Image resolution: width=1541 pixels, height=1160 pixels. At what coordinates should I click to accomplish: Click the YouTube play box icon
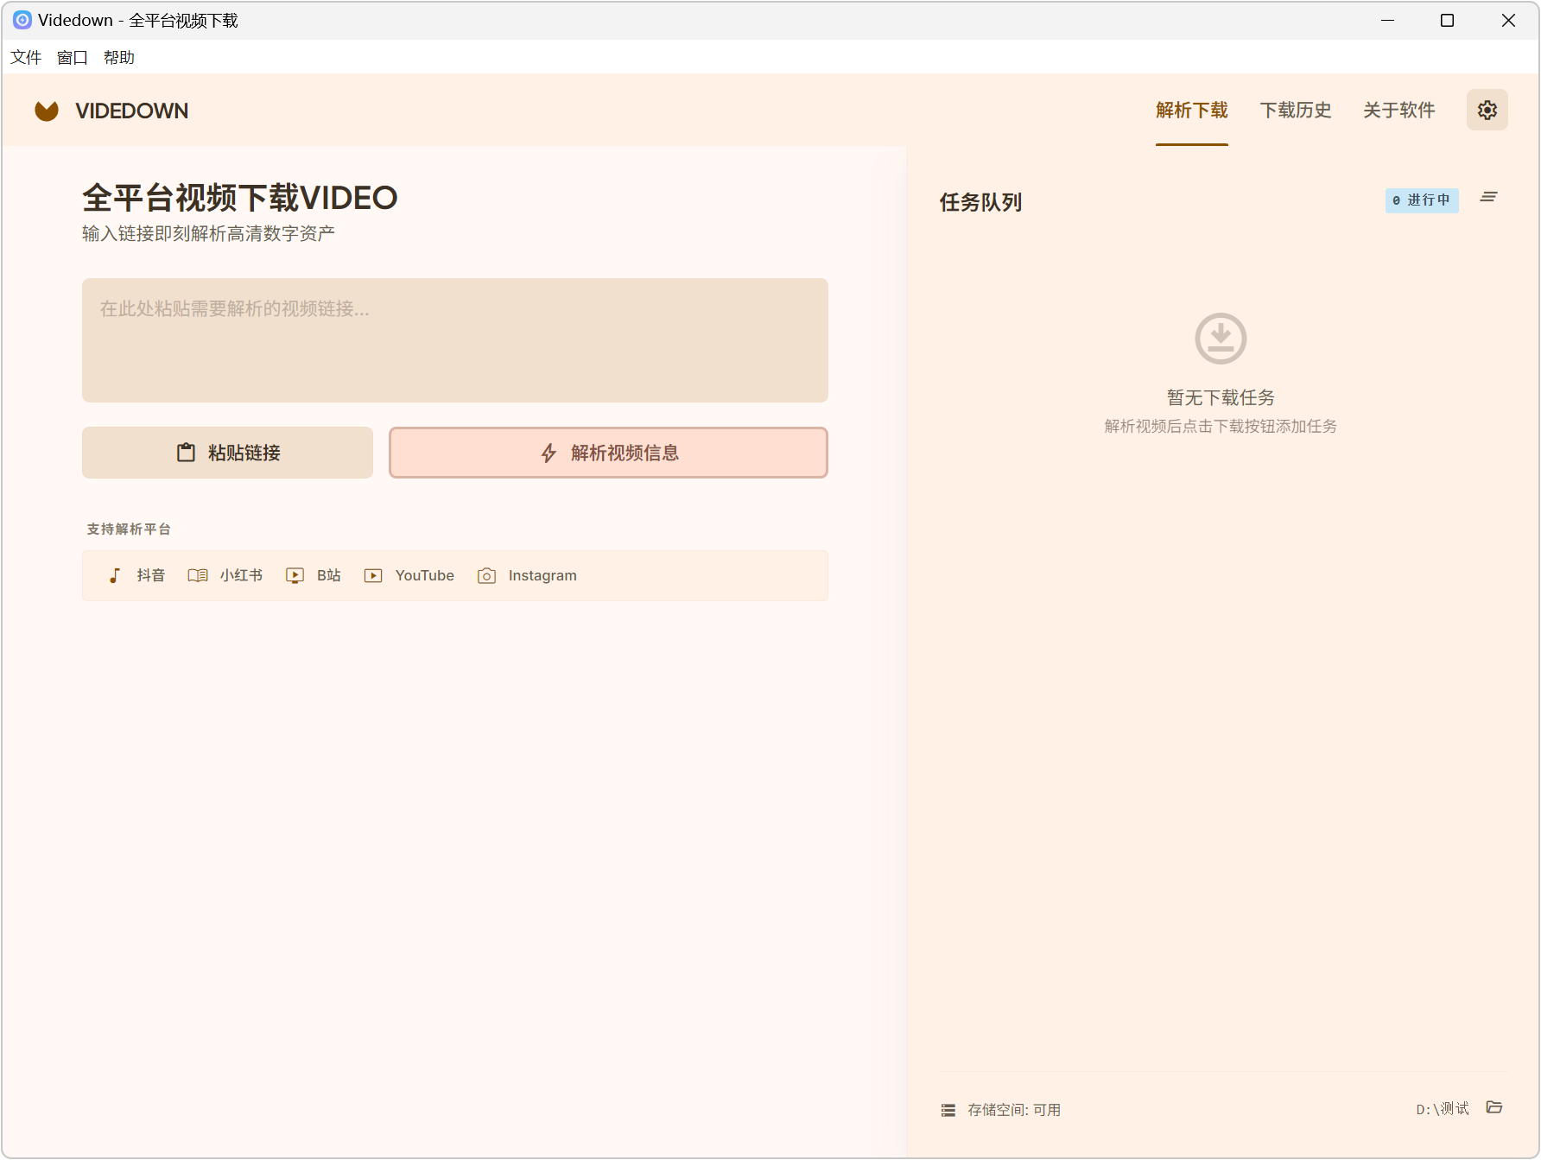point(373,575)
